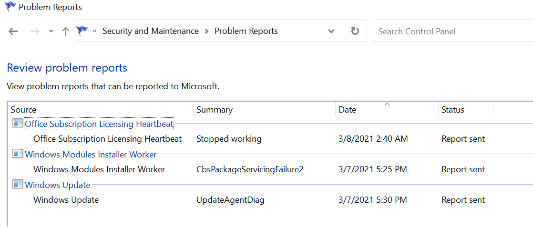Open the recent locations dropdown arrow

pos(51,31)
